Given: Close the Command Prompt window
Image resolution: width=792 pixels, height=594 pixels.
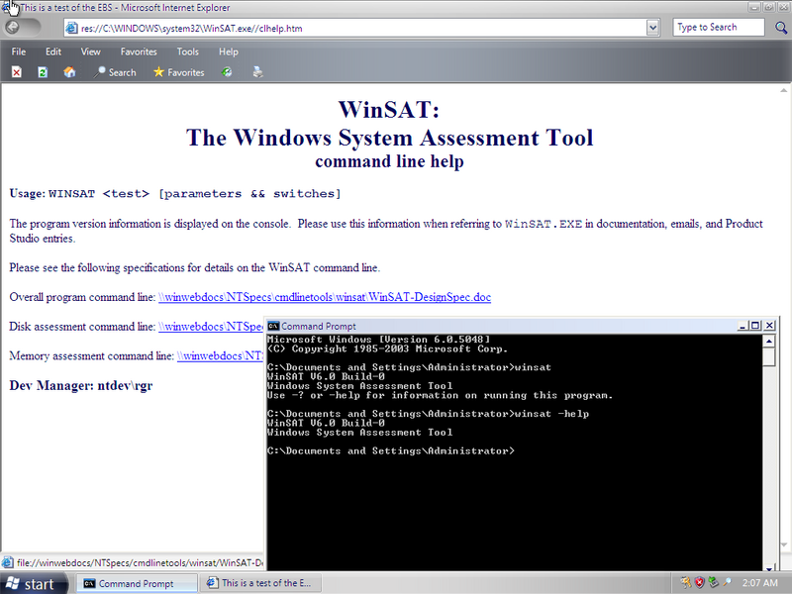Looking at the screenshot, I should pyautogui.click(x=769, y=326).
